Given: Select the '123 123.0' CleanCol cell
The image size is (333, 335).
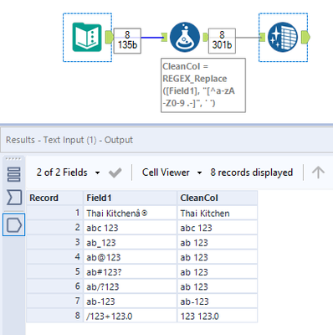Looking at the screenshot, I should 218,316.
